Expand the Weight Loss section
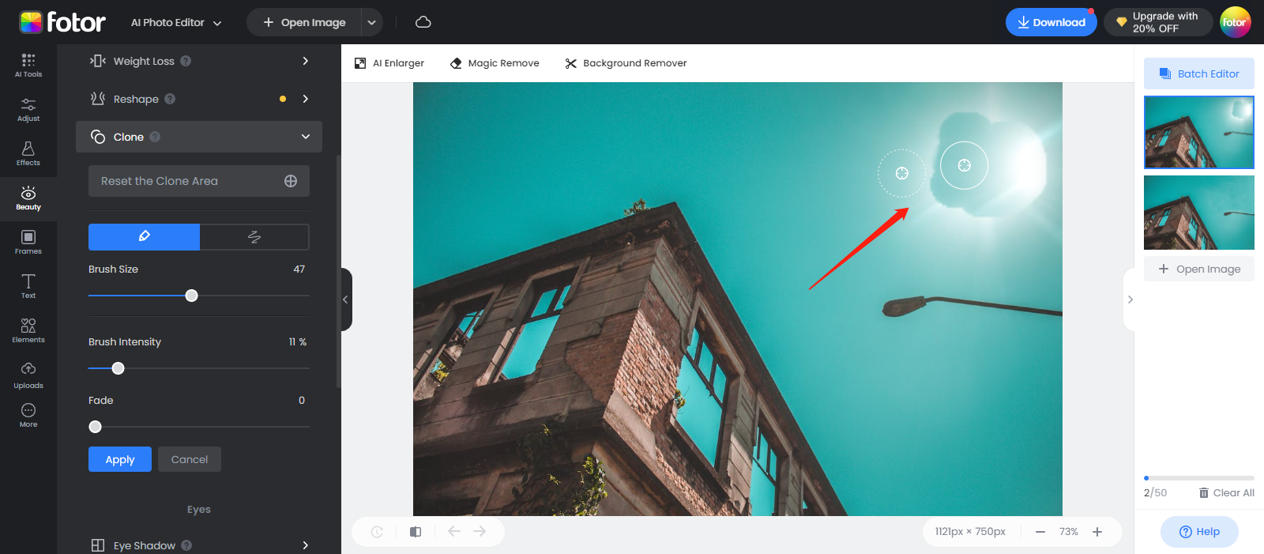Viewport: 1264px width, 554px height. pyautogui.click(x=306, y=61)
